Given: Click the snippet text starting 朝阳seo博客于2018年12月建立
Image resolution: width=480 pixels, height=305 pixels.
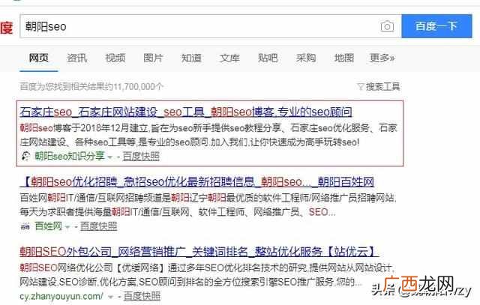Looking at the screenshot, I should (x=208, y=135).
